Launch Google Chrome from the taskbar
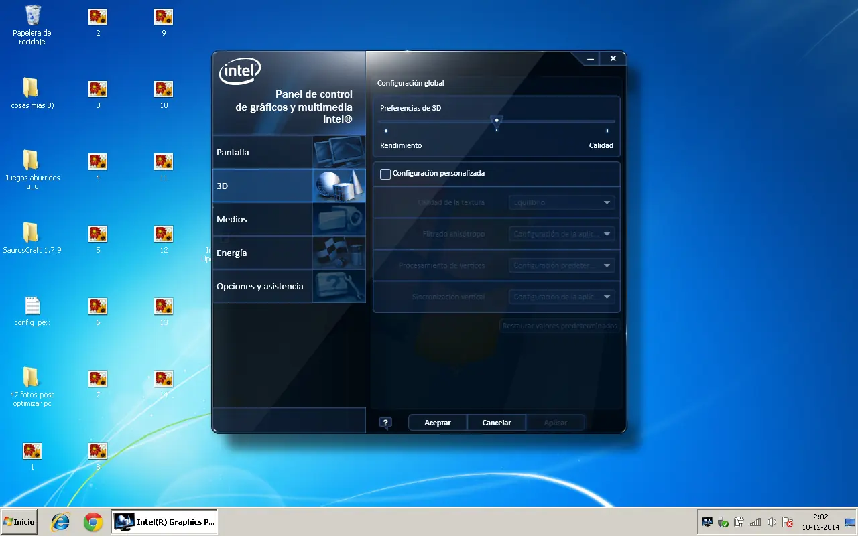This screenshot has height=536, width=858. point(93,522)
